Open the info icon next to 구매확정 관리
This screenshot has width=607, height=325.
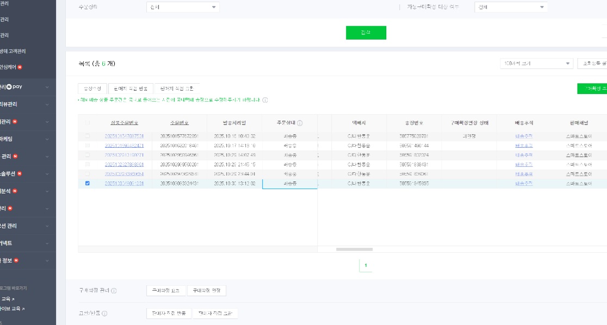114,291
